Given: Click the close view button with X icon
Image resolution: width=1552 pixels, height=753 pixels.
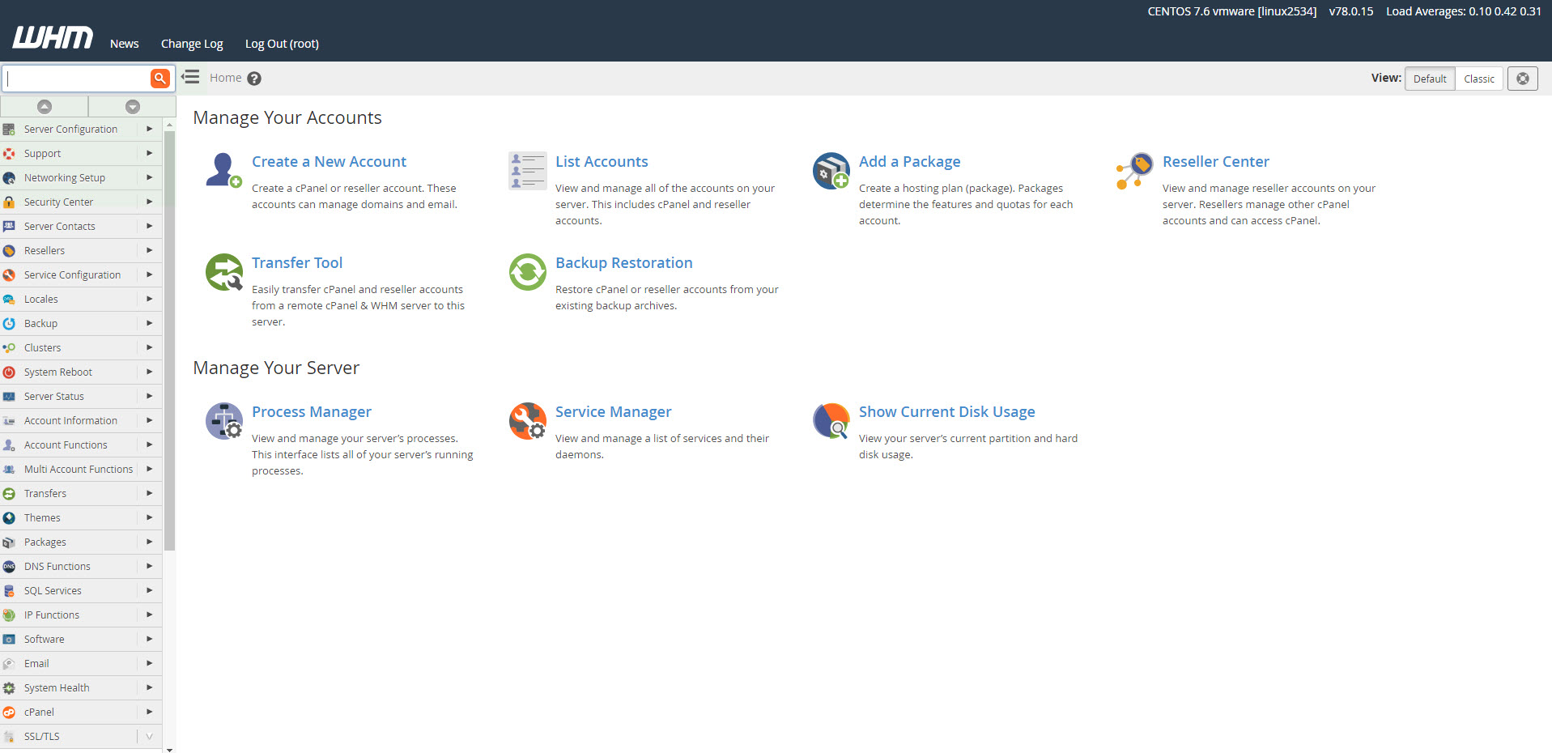Looking at the screenshot, I should [1522, 79].
